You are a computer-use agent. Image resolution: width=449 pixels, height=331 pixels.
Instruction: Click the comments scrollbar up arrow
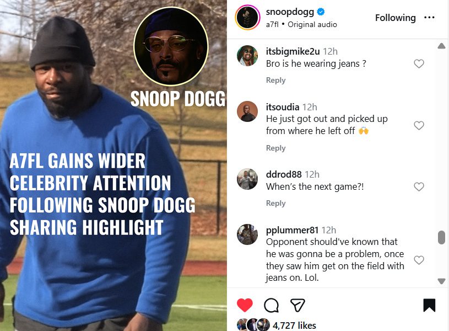click(441, 46)
